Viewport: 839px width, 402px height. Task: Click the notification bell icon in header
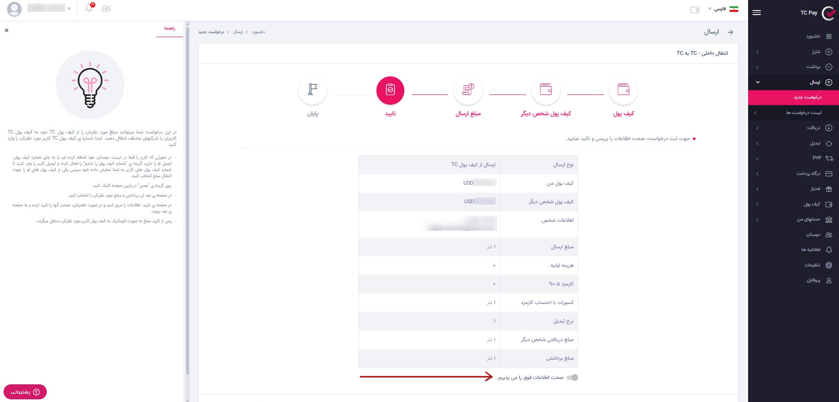pyautogui.click(x=89, y=8)
